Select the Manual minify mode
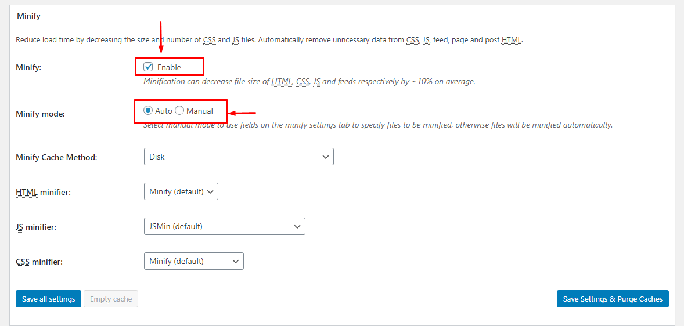The image size is (684, 326). tap(180, 110)
